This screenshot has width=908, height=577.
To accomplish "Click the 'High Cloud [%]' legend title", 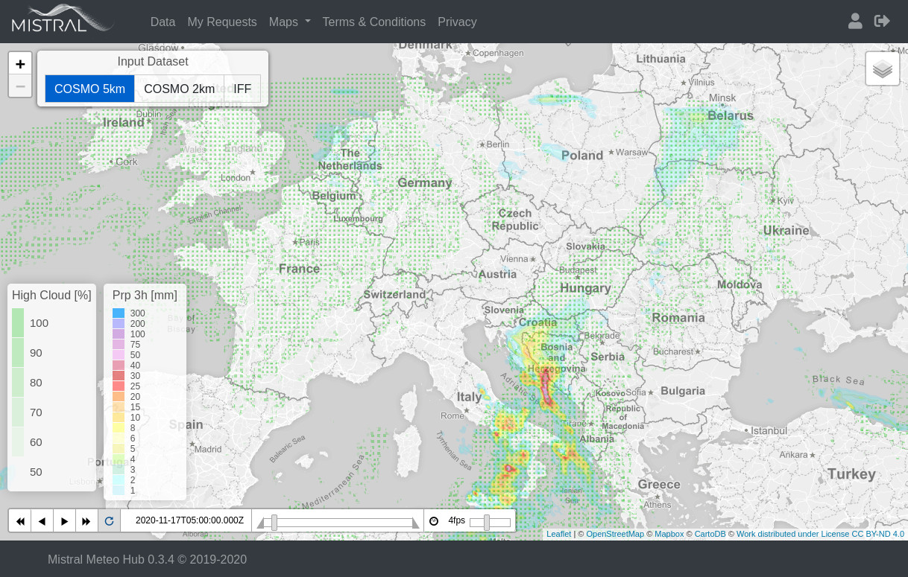I will click(x=51, y=296).
